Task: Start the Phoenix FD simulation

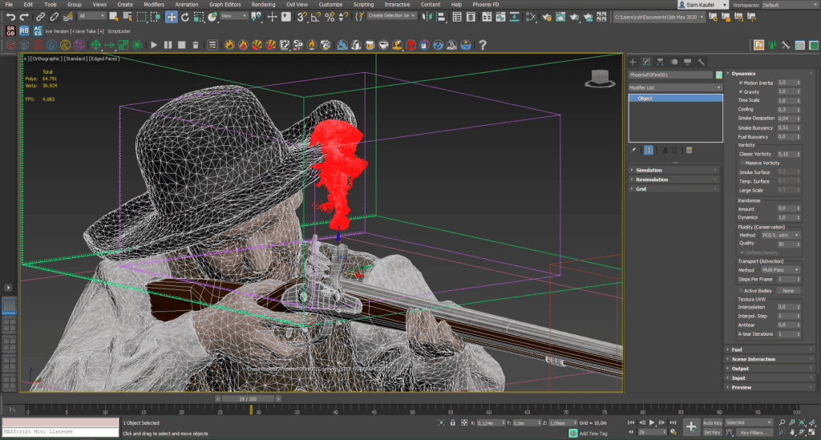Action: pyautogui.click(x=154, y=45)
